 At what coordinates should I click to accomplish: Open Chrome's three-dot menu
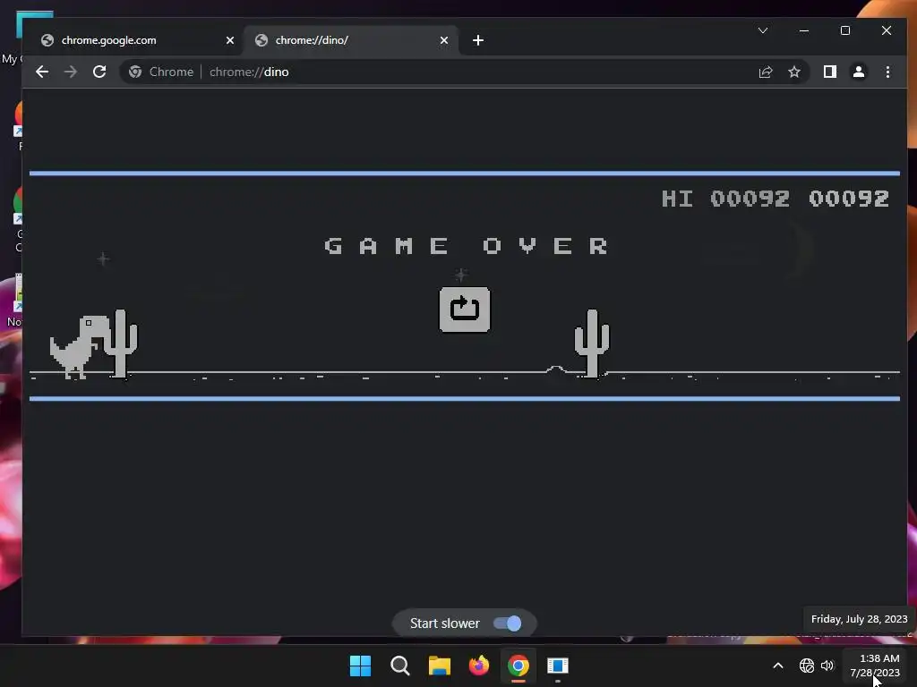tap(887, 72)
